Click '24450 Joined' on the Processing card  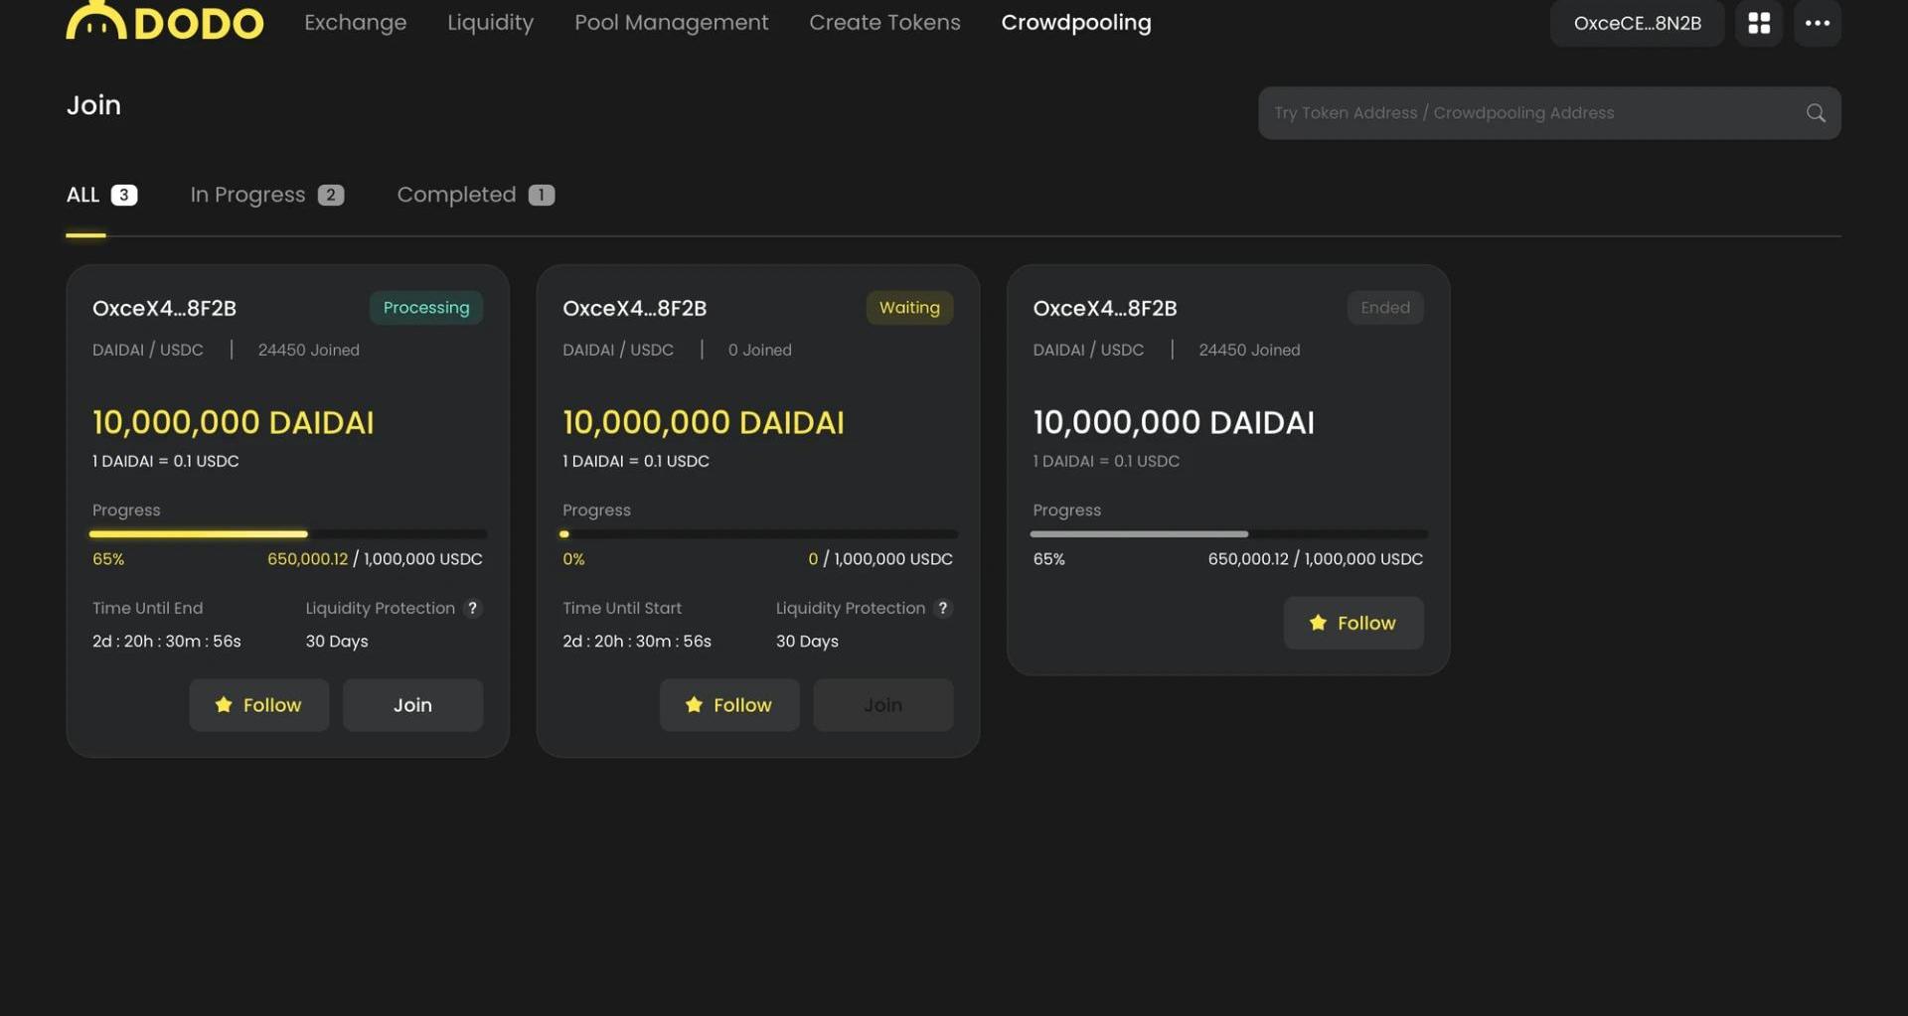tap(308, 350)
